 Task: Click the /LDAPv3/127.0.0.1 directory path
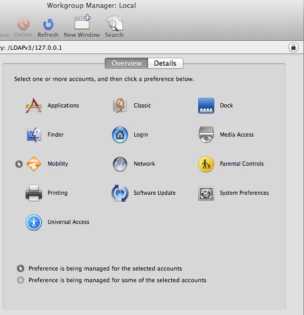(x=35, y=48)
